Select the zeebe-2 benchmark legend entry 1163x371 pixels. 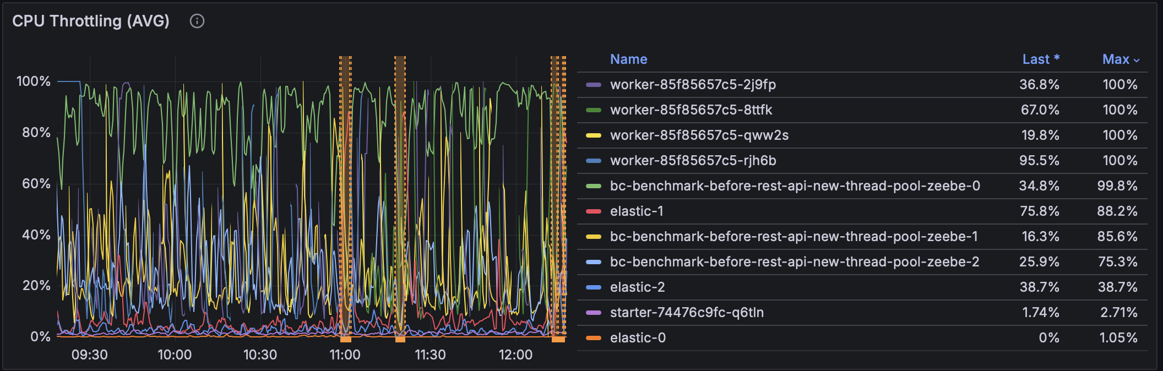click(x=794, y=262)
